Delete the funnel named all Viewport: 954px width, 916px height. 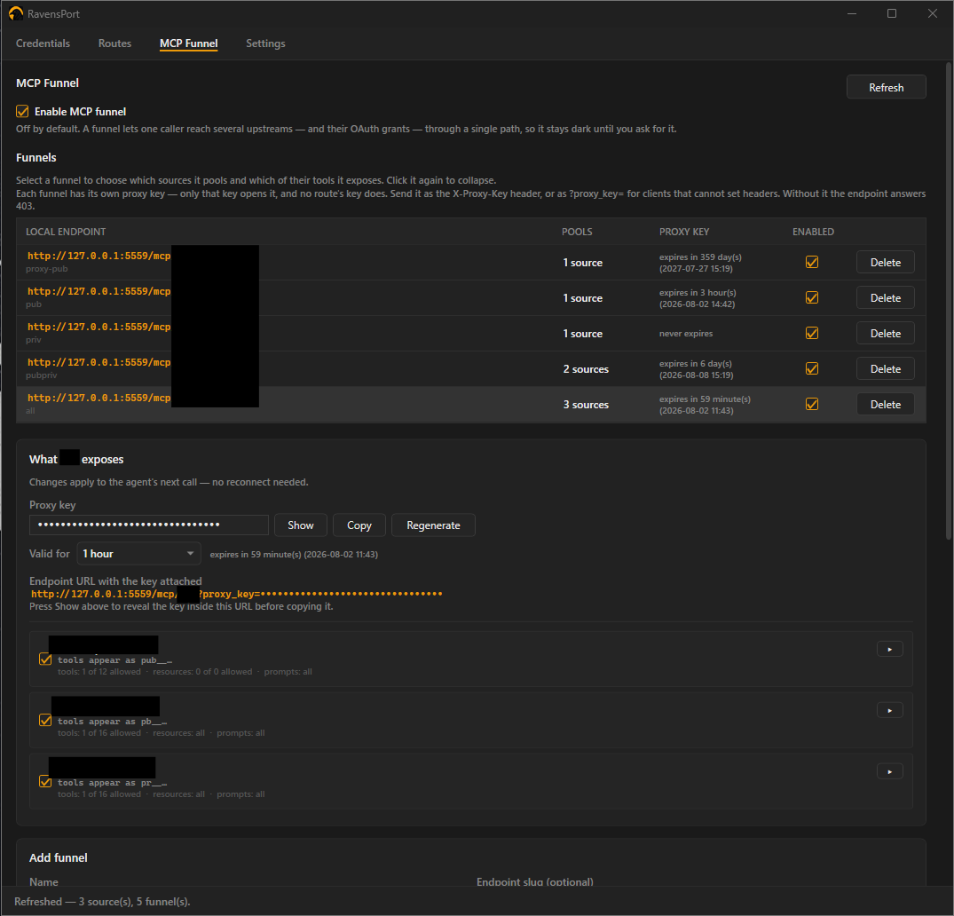[x=886, y=404]
